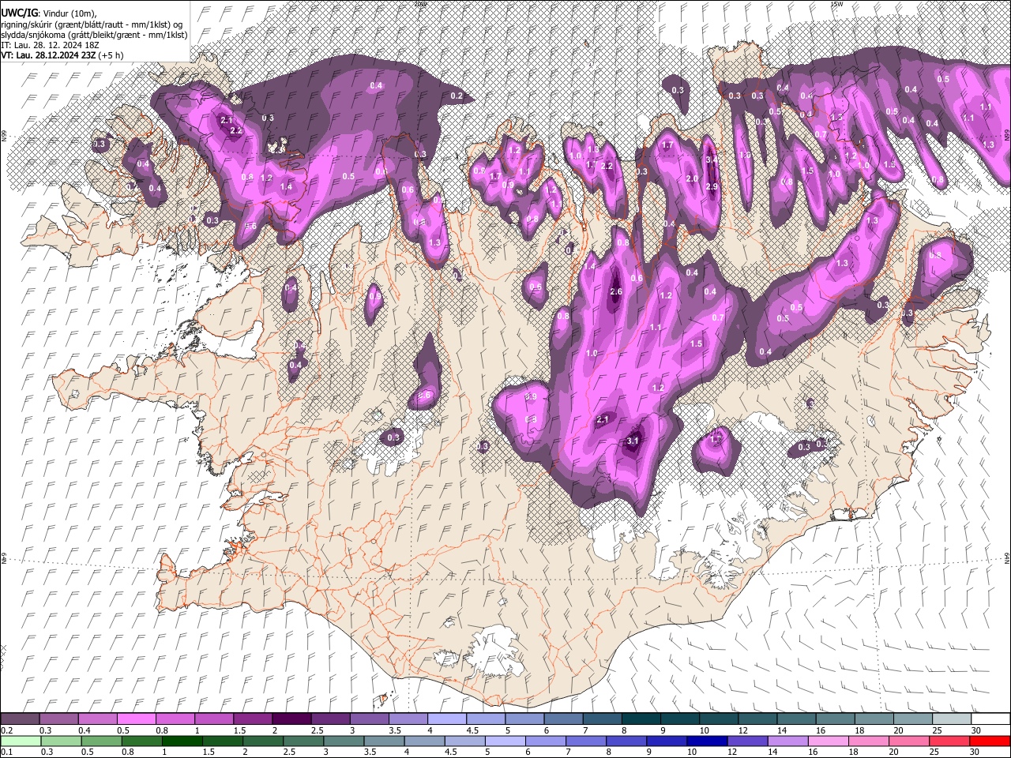Pick the rain-scale swatch between 0.3 and 0.5
1011x758 pixels.
(x=60, y=741)
